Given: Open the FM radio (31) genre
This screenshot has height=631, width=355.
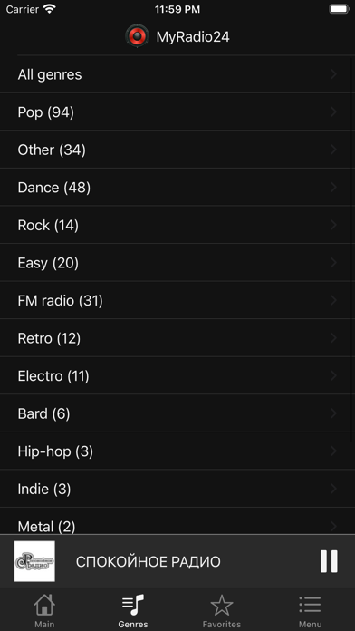Looking at the screenshot, I should 177,300.
